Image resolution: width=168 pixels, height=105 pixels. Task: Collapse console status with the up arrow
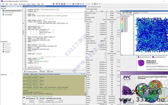(x=24, y=97)
